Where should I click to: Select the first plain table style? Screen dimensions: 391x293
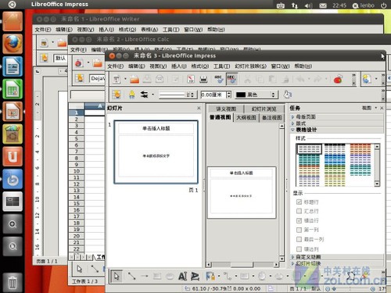(x=309, y=149)
